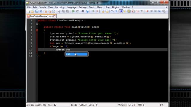Collapse the class fold marker on line 2
Viewport: 191px width, 107px height.
37,24
